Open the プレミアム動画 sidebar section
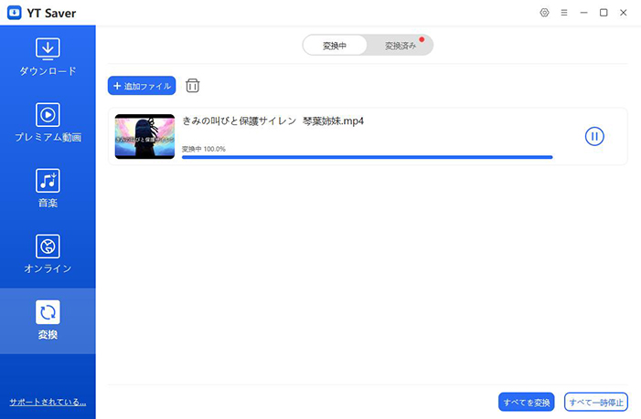This screenshot has width=641, height=419. [x=48, y=123]
